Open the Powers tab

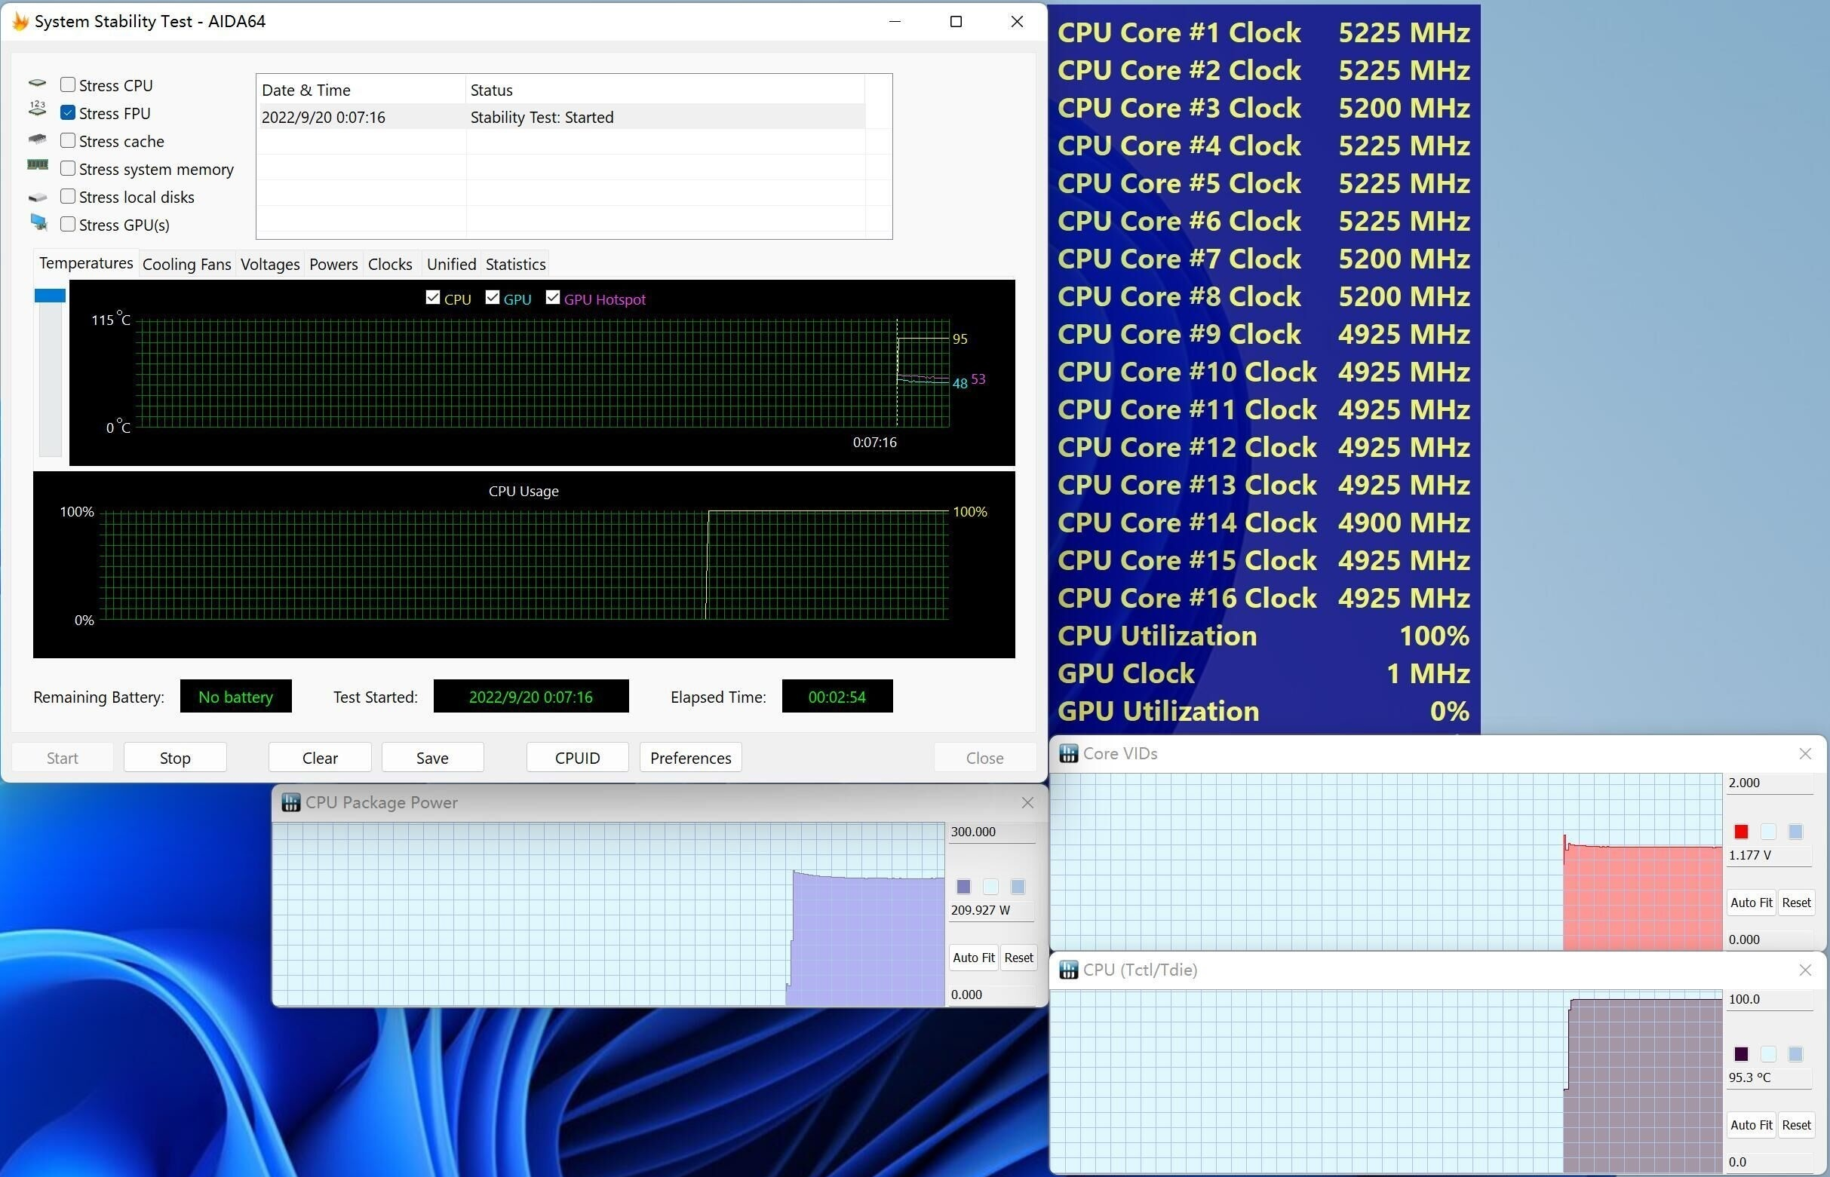tap(333, 265)
